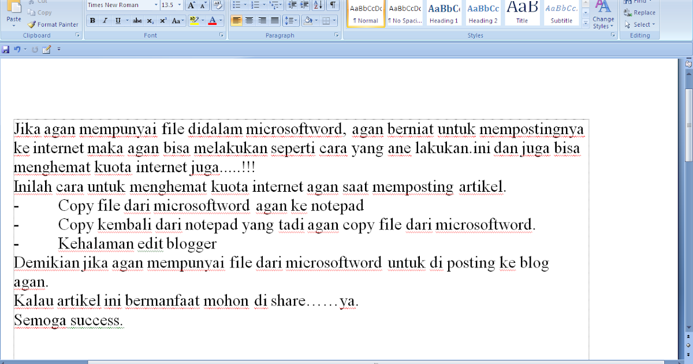Toggle show paragraph marks
This screenshot has height=364, width=693.
pos(333,5)
